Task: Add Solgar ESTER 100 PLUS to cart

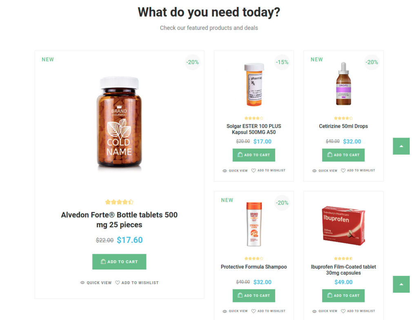Action: coord(253,155)
